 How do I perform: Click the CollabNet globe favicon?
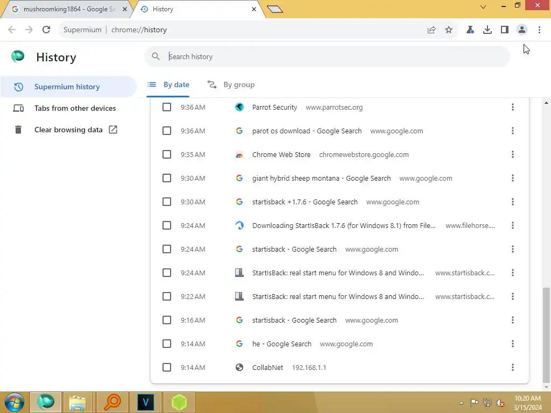click(x=239, y=367)
